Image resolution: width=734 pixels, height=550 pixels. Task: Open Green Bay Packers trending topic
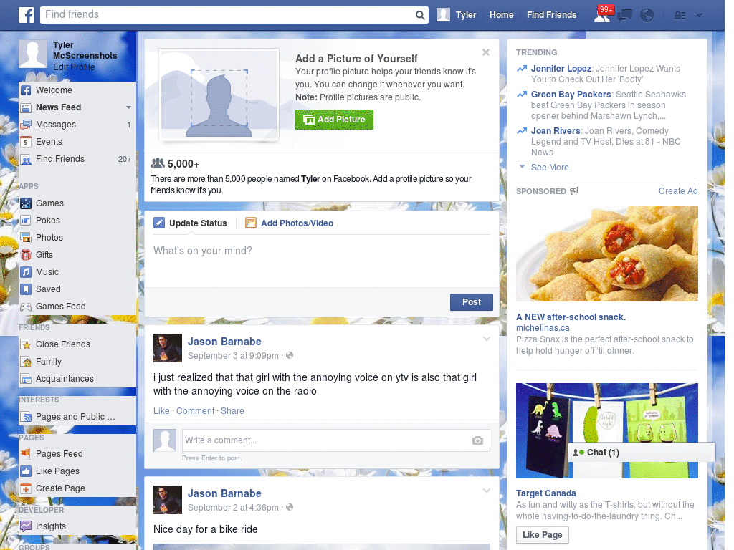click(x=571, y=95)
